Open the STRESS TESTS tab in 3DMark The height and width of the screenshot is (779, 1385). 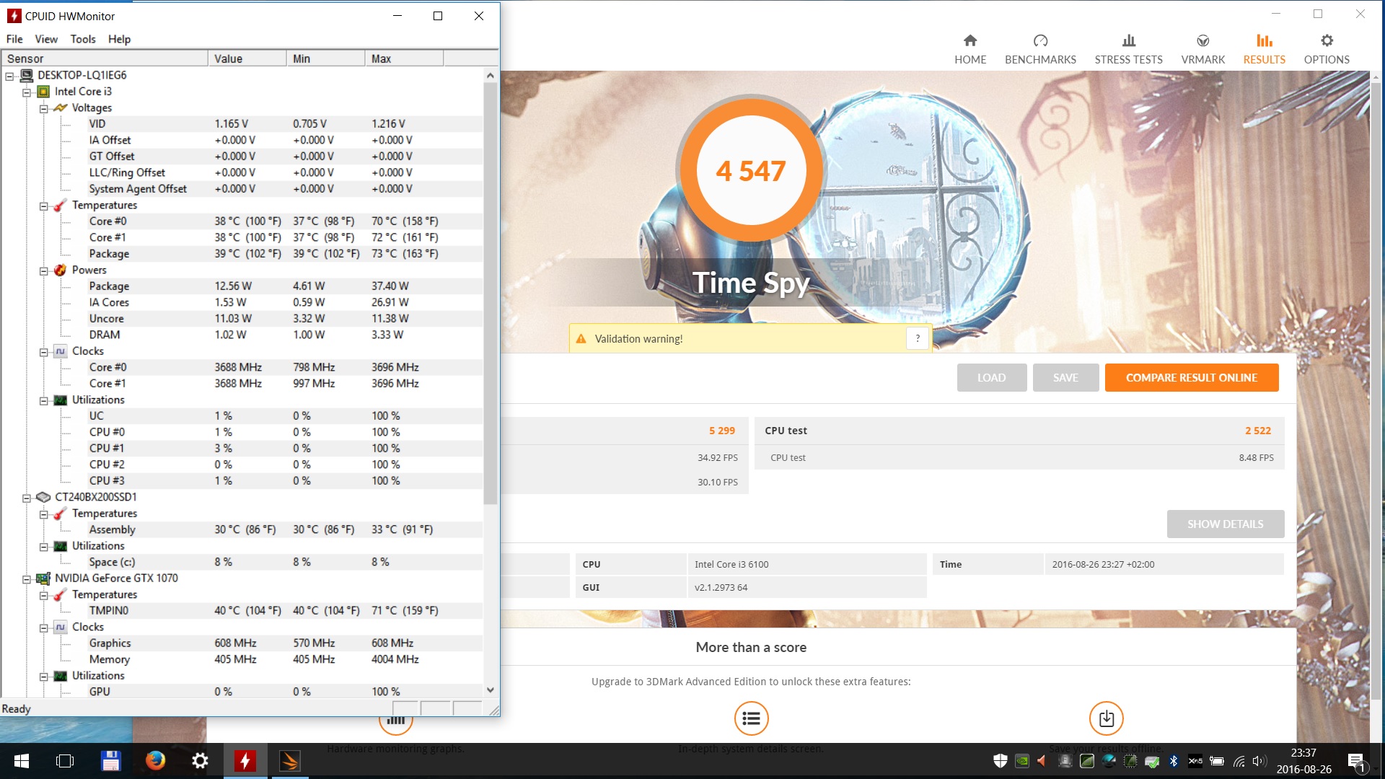[1128, 49]
